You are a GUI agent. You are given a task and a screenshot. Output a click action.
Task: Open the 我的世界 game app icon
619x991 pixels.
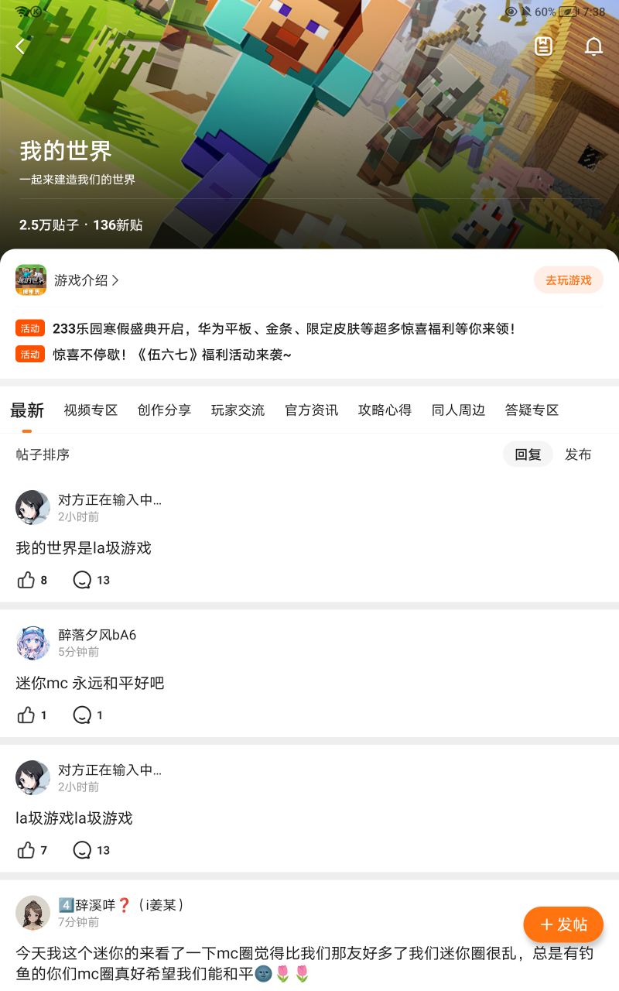tap(31, 280)
